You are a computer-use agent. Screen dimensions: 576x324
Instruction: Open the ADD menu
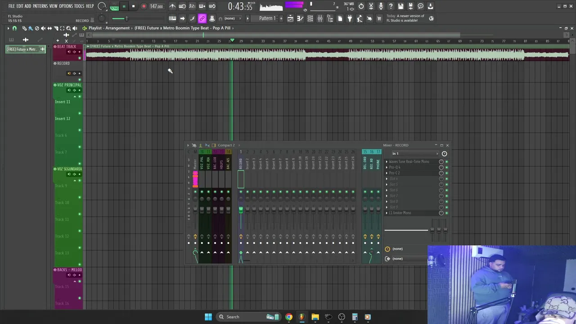pos(28,6)
